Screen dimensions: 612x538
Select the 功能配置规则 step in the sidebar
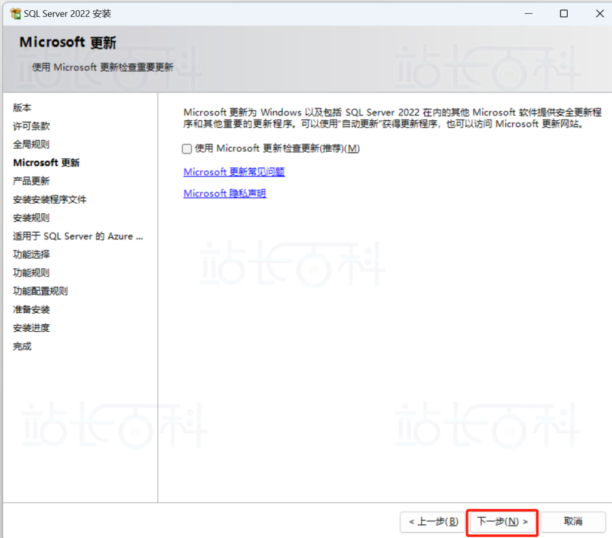point(41,291)
